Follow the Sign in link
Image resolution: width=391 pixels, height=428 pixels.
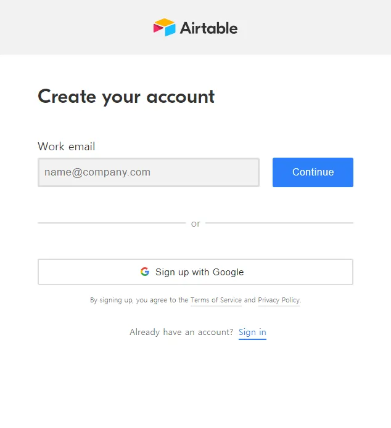click(252, 333)
